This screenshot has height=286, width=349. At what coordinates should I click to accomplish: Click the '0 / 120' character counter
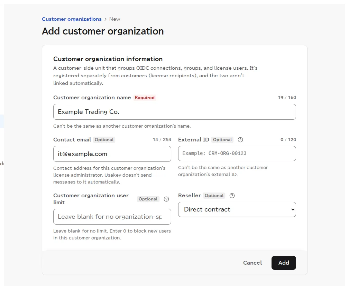tap(288, 140)
